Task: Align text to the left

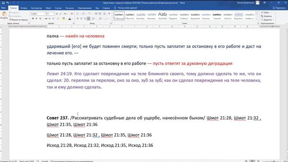Action: tap(77, 18)
